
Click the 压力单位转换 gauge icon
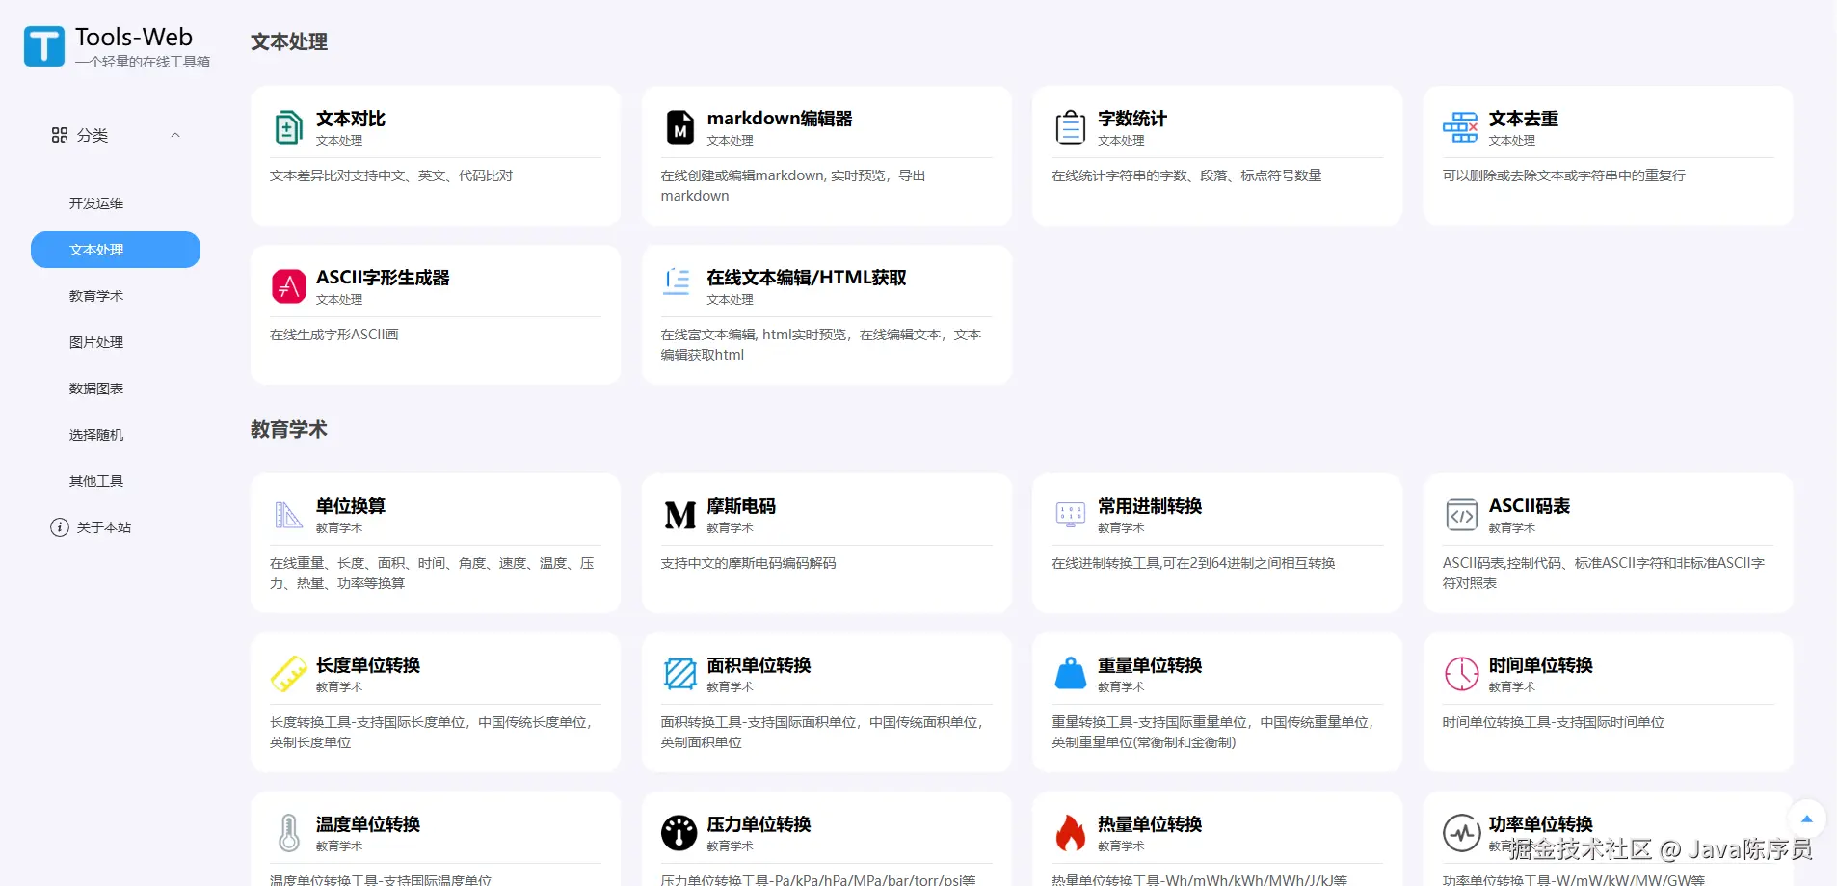pos(679,833)
